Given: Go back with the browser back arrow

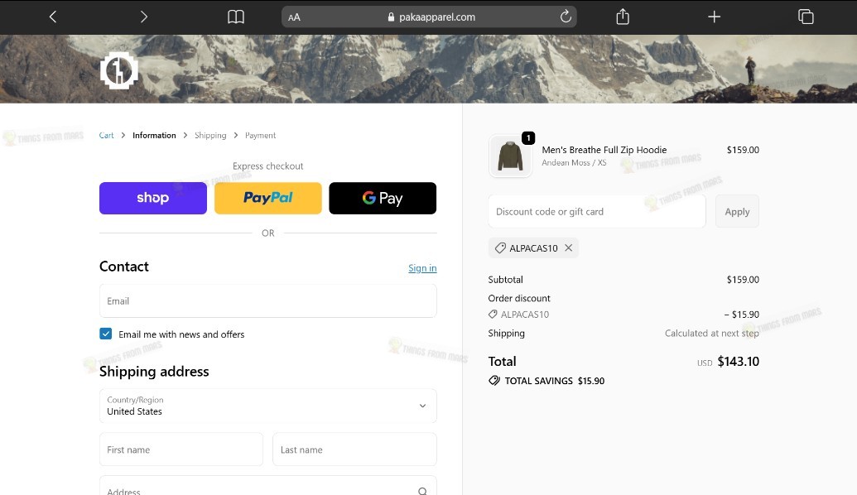Looking at the screenshot, I should [x=53, y=17].
